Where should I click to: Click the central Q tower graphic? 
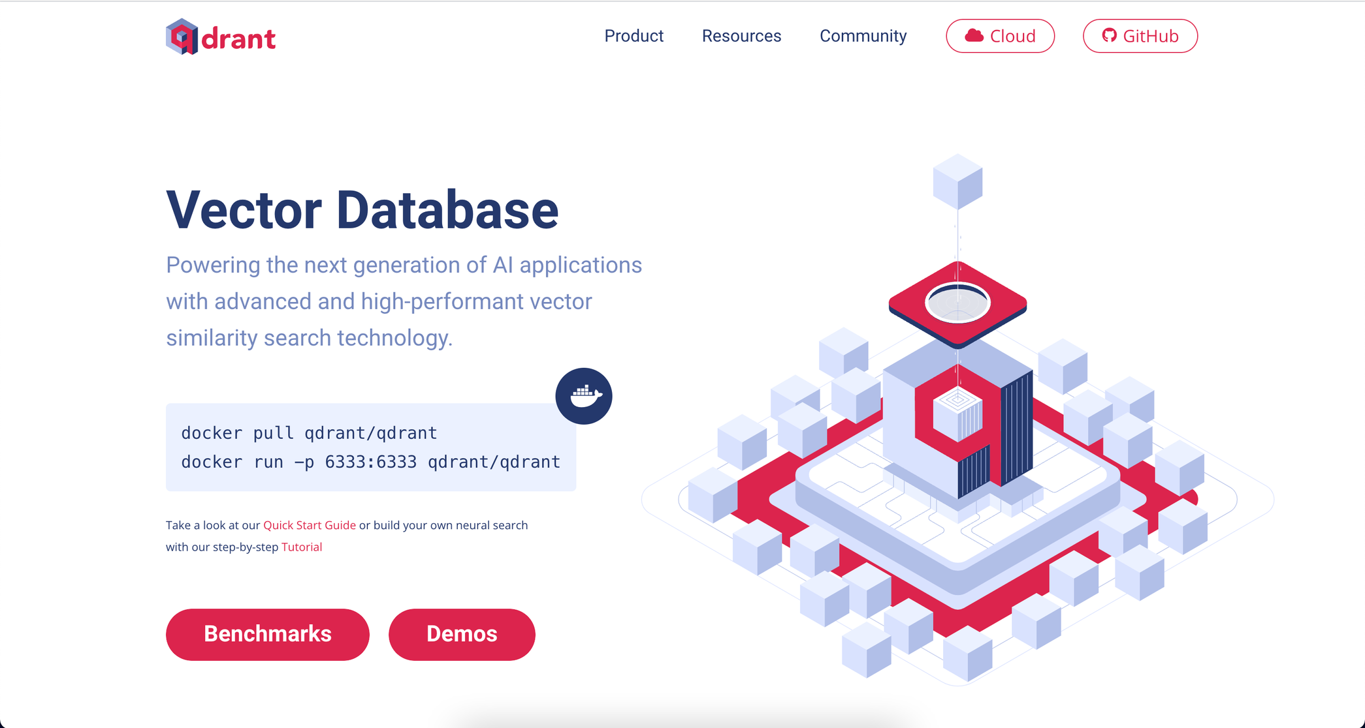click(957, 424)
